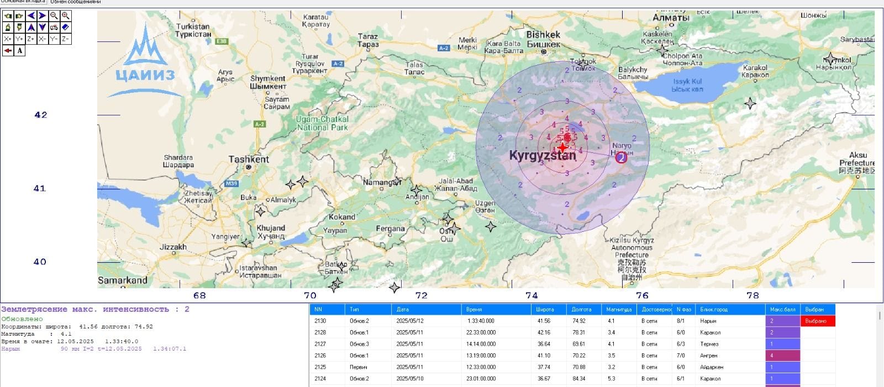
Task: Click the red Выбрано cell
Action: [817, 321]
